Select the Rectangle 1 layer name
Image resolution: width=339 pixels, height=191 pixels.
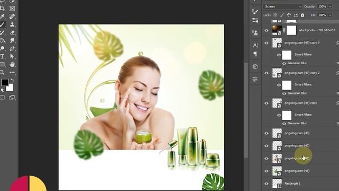click(x=292, y=184)
